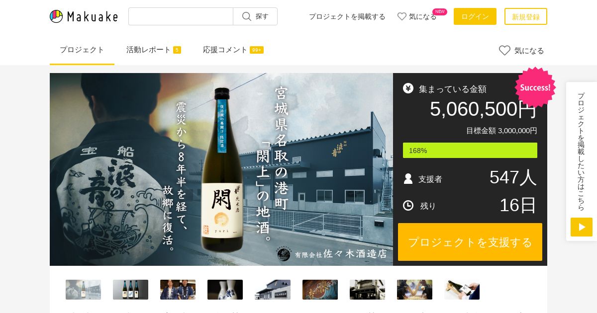The image size is (597, 313).
Task: Select second thumbnail with three bottles
Action: [130, 290]
